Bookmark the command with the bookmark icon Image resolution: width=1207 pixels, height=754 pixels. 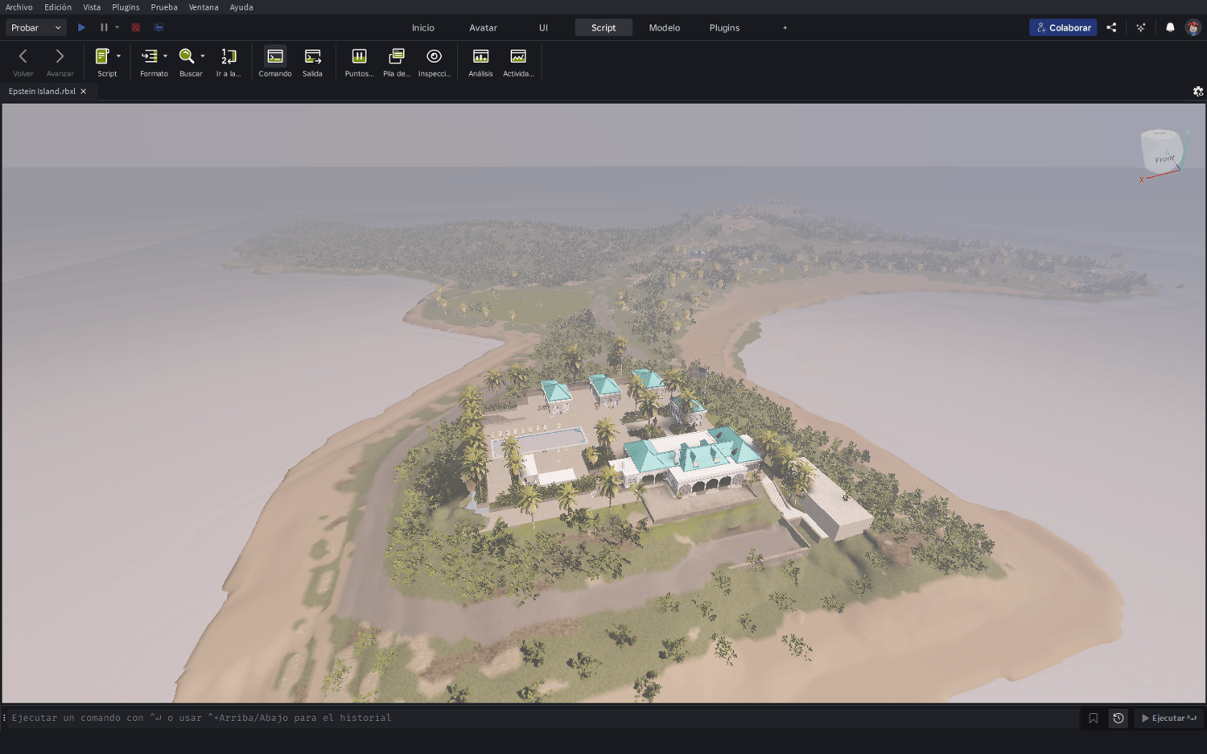click(1093, 718)
